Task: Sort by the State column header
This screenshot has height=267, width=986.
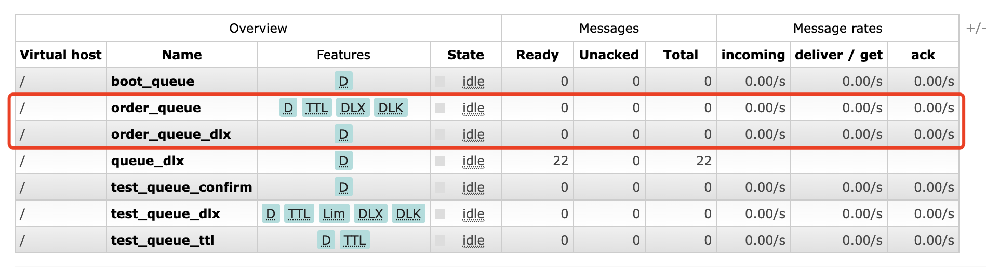Action: click(x=465, y=55)
